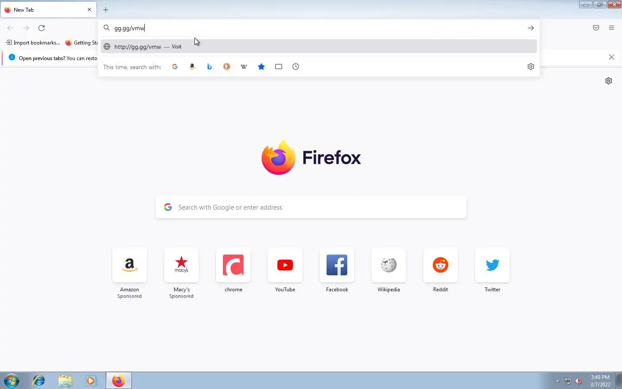Select the Firefox taskbar button
The height and width of the screenshot is (389, 622).
pos(118,381)
